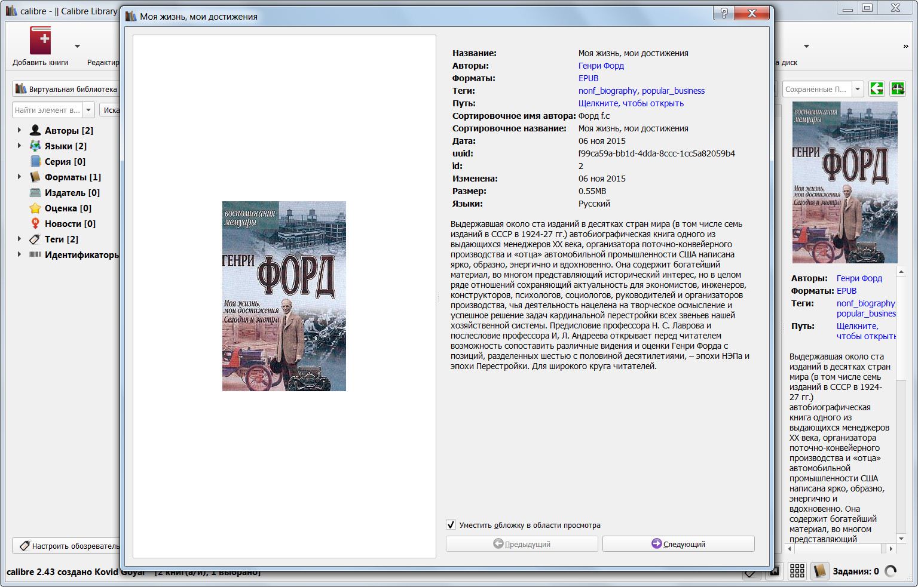Click the Языки globe icon
Image resolution: width=918 pixels, height=587 pixels.
(x=35, y=146)
